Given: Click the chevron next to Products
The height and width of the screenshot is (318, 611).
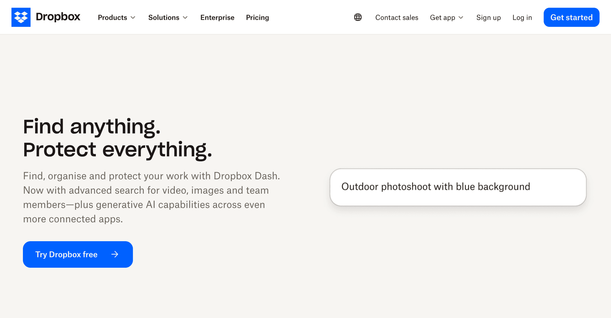Looking at the screenshot, I should pyautogui.click(x=133, y=18).
